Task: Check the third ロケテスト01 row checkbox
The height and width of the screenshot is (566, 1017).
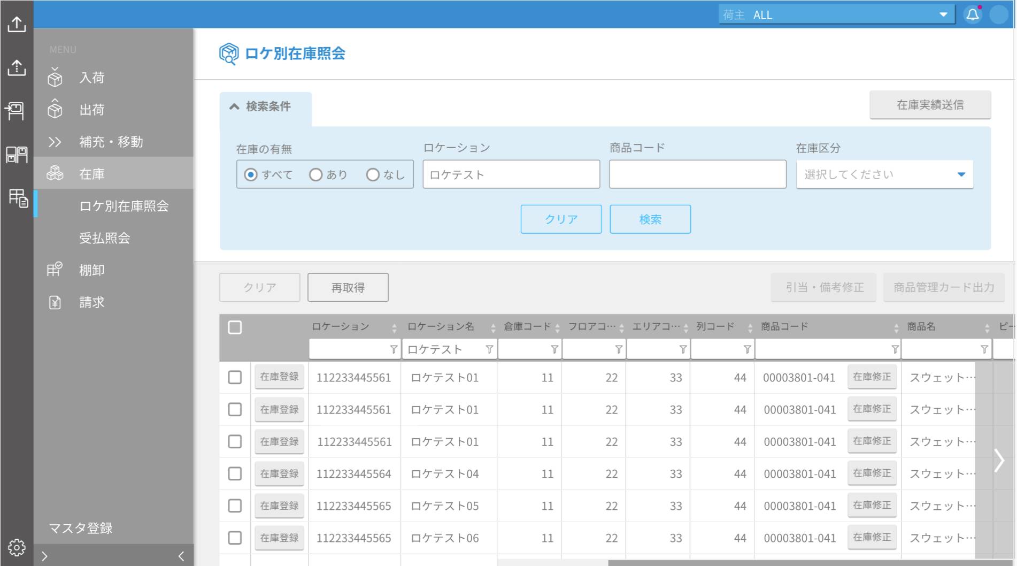Action: (235, 442)
